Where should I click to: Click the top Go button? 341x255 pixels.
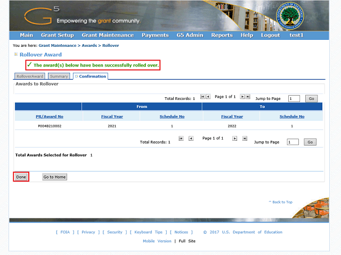click(x=311, y=99)
